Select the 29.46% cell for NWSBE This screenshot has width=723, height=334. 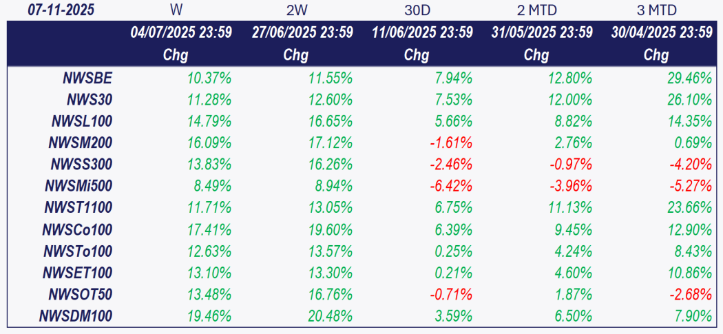(x=689, y=78)
